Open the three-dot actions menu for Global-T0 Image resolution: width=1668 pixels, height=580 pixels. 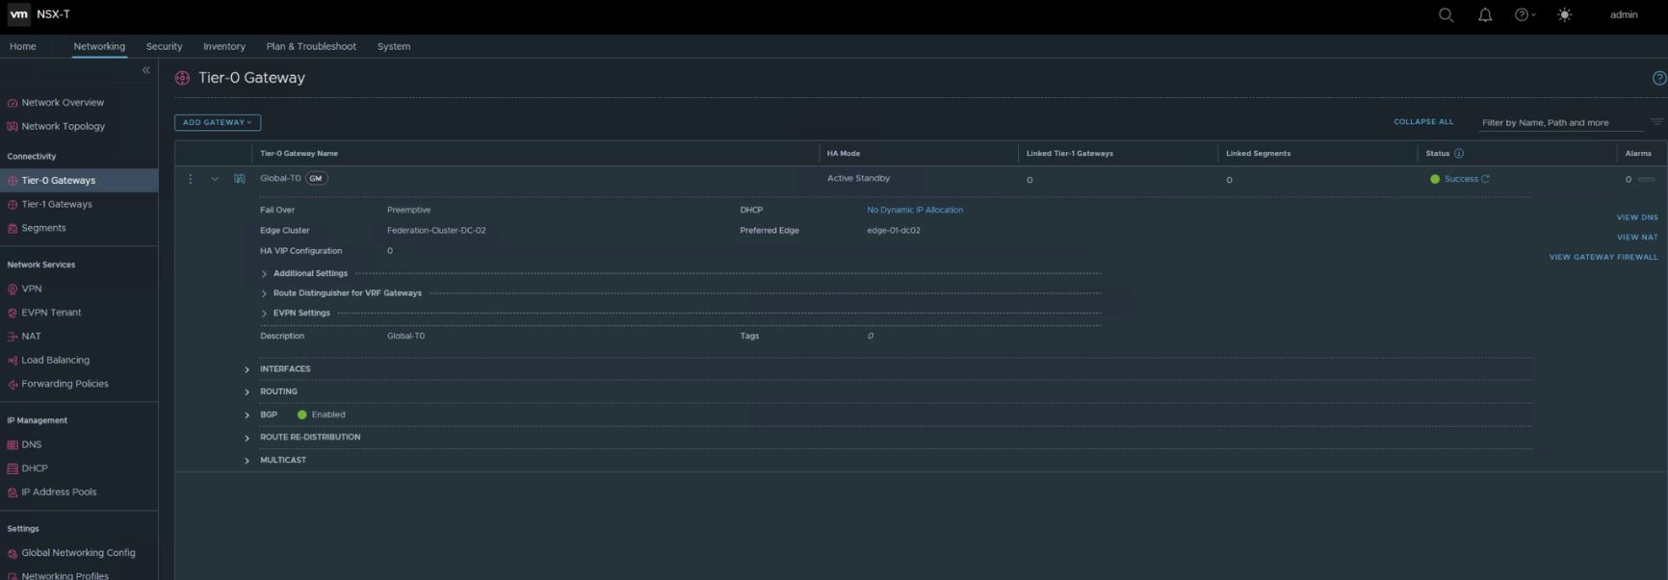point(191,179)
